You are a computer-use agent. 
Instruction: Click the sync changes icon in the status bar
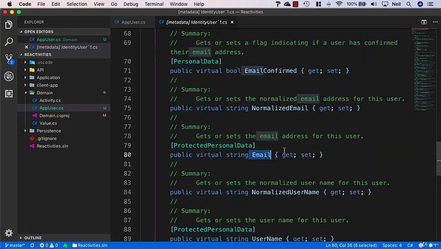coord(33,245)
